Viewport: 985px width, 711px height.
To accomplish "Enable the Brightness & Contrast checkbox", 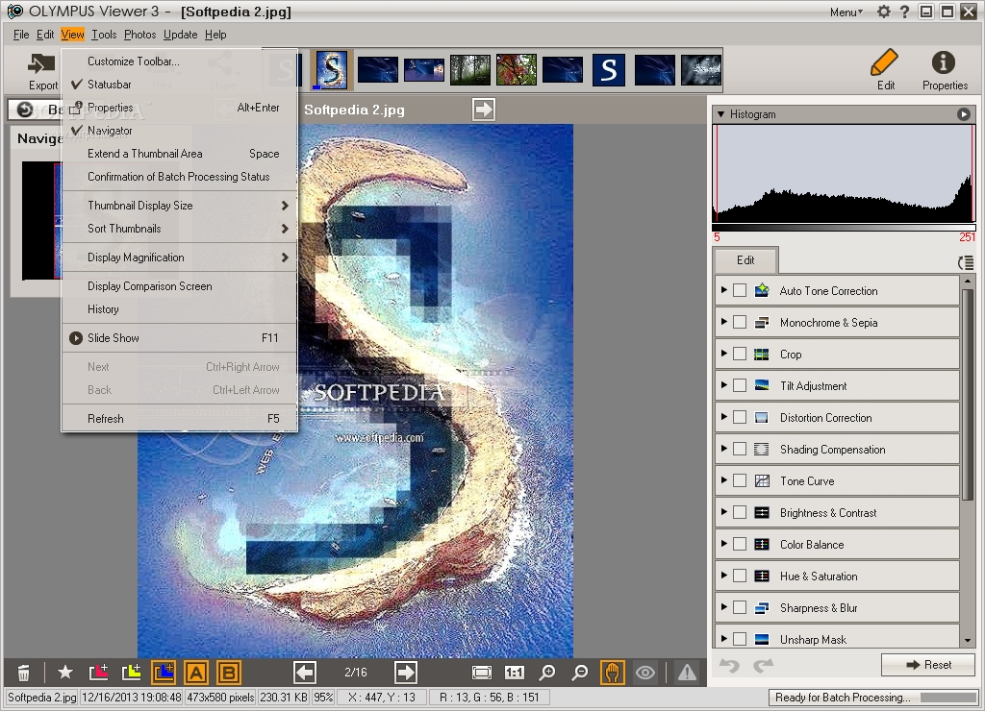I will (x=740, y=513).
